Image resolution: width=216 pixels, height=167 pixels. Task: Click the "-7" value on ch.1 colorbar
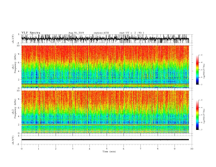point(201,85)
